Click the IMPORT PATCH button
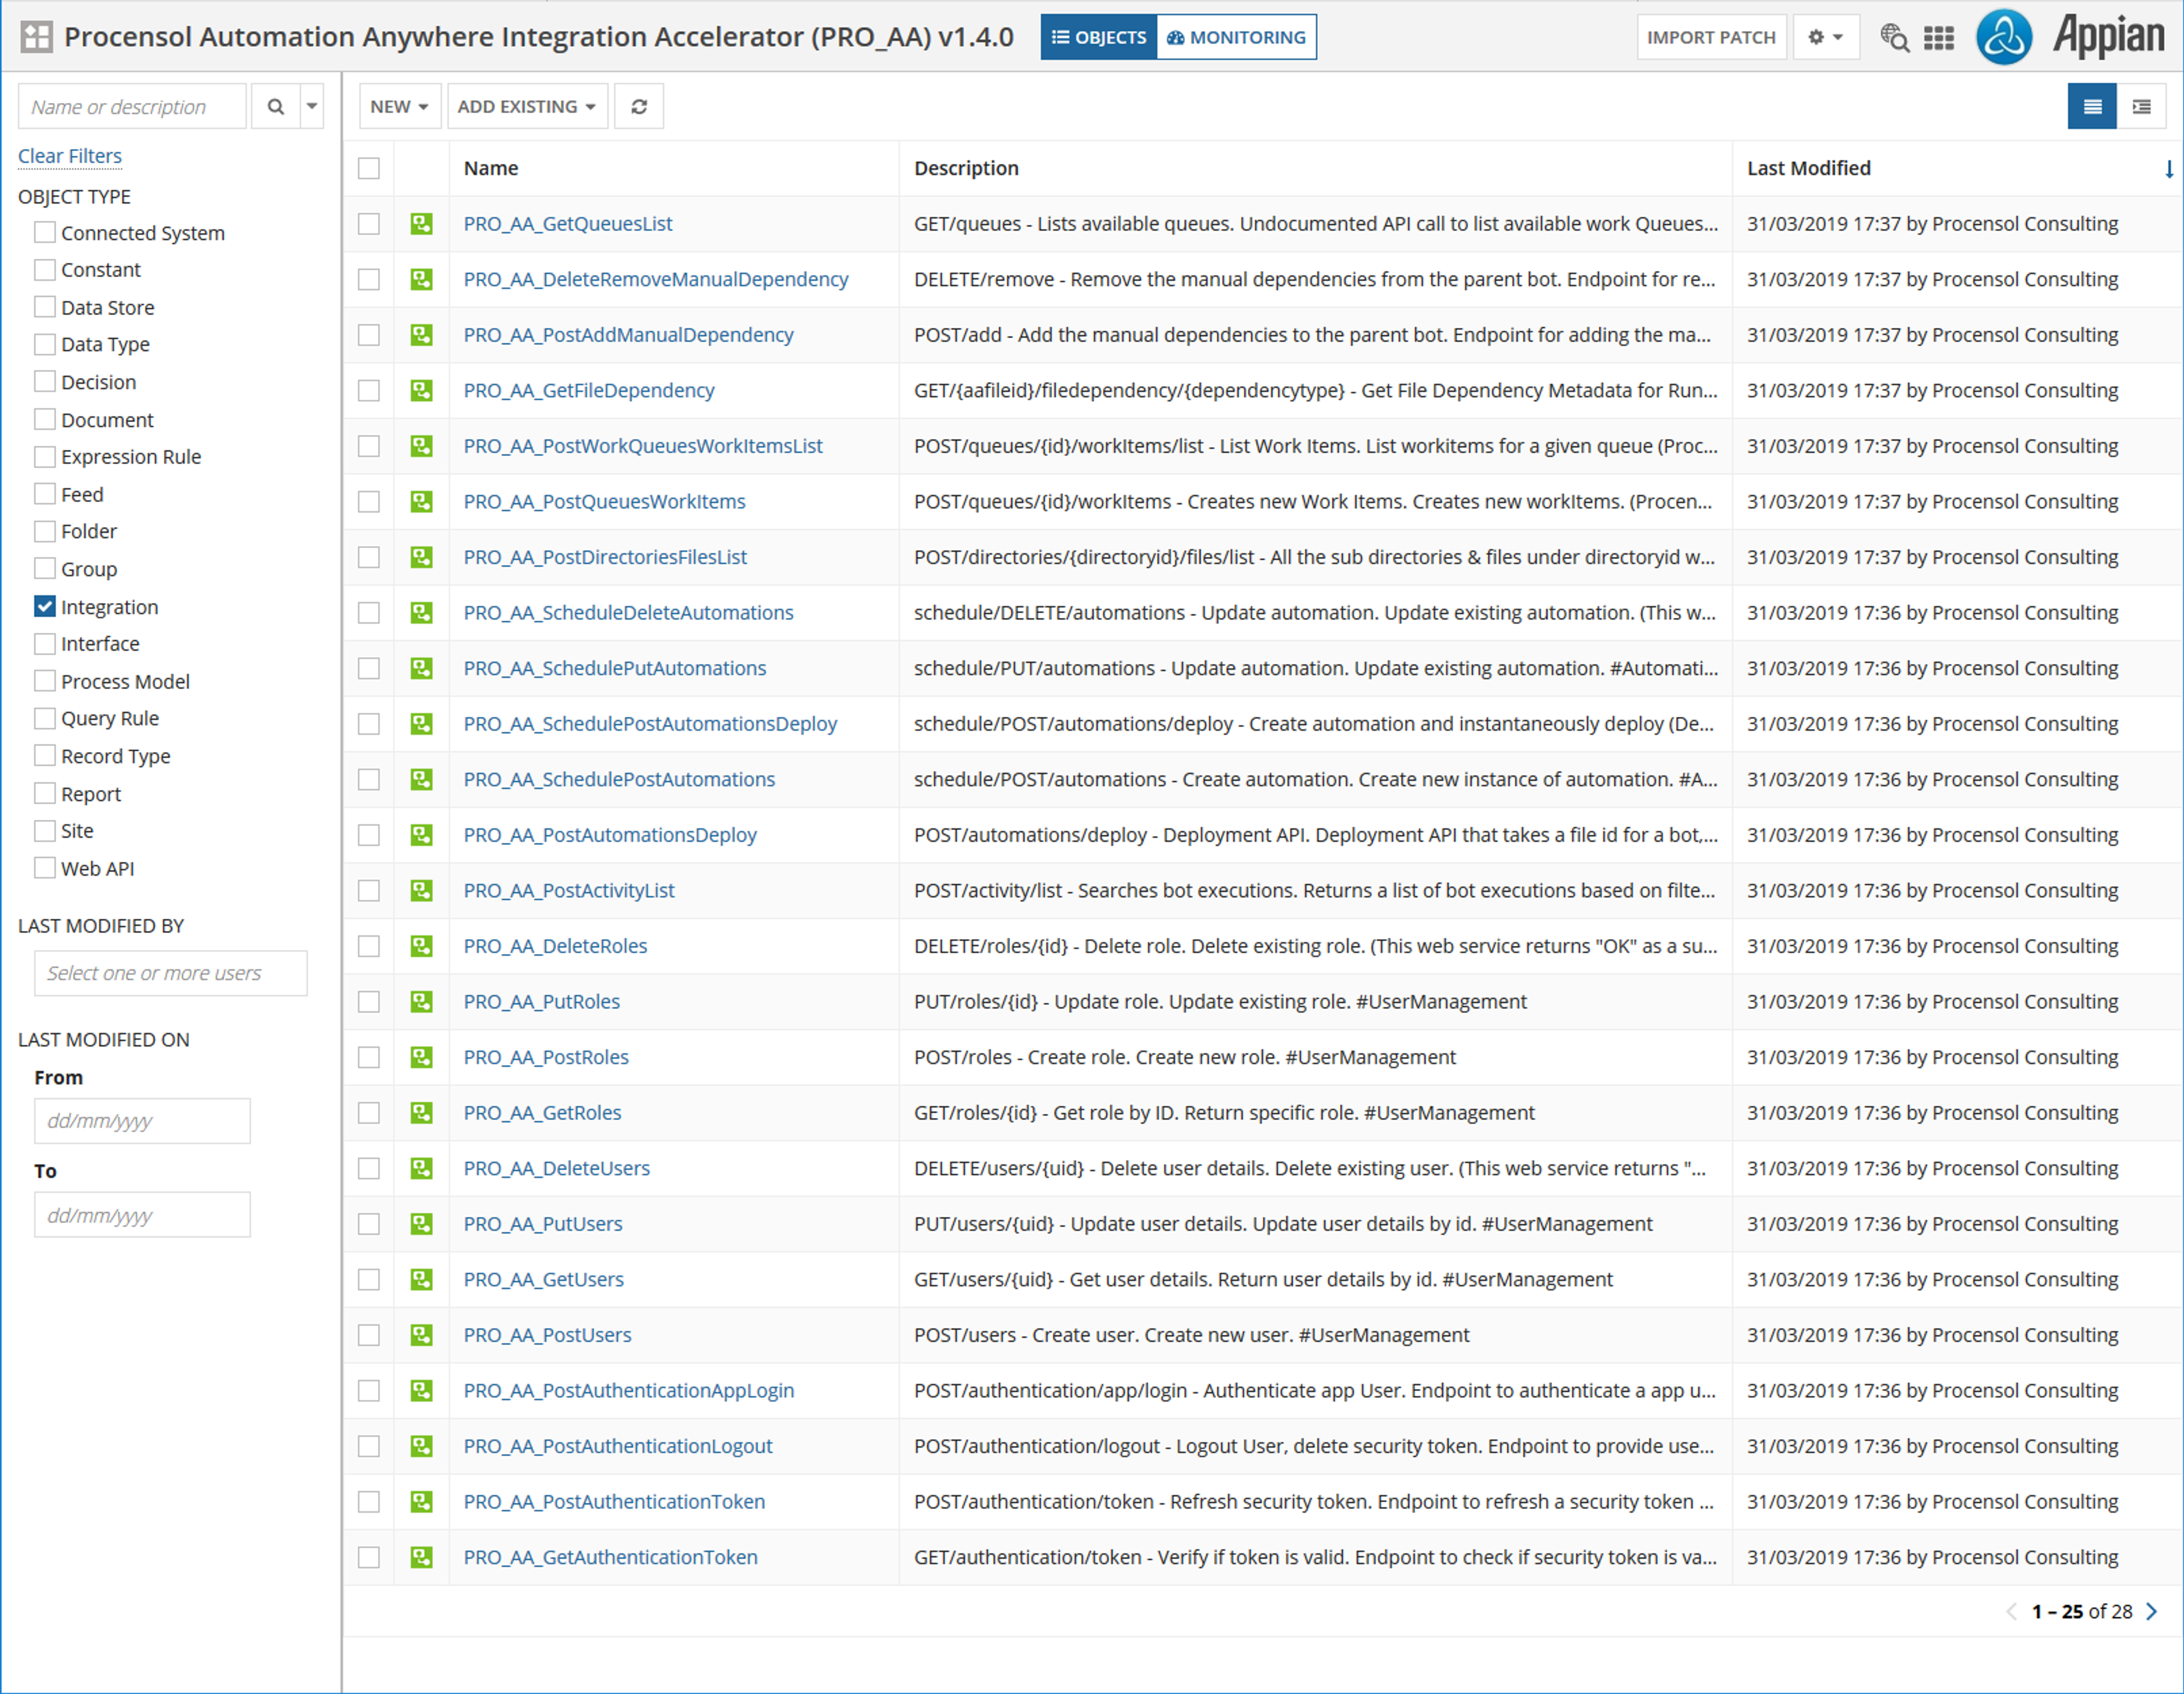 point(1711,37)
